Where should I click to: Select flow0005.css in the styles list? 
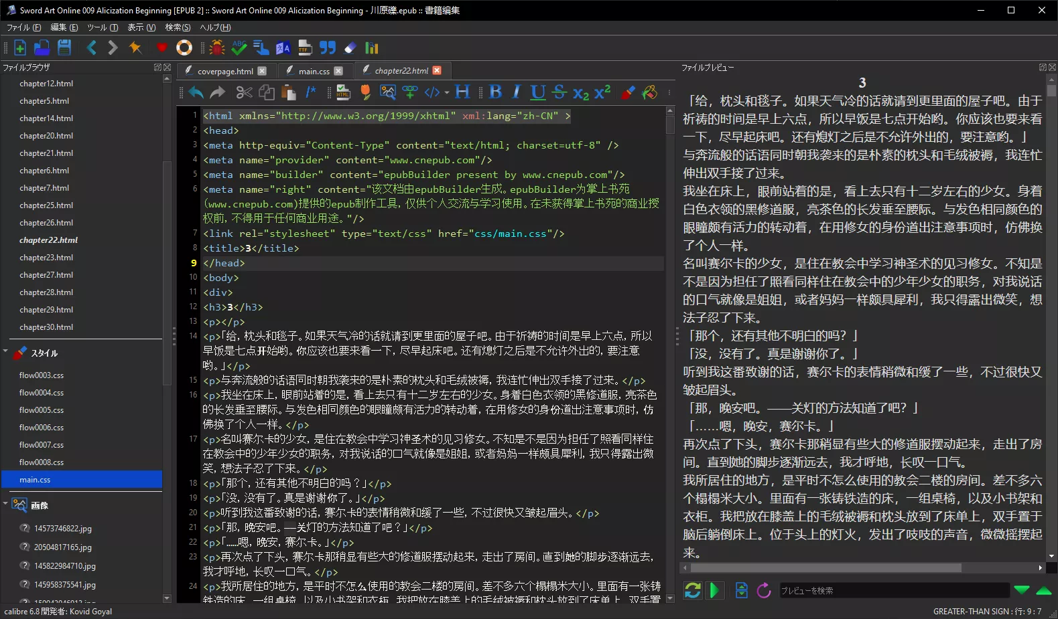pos(42,410)
